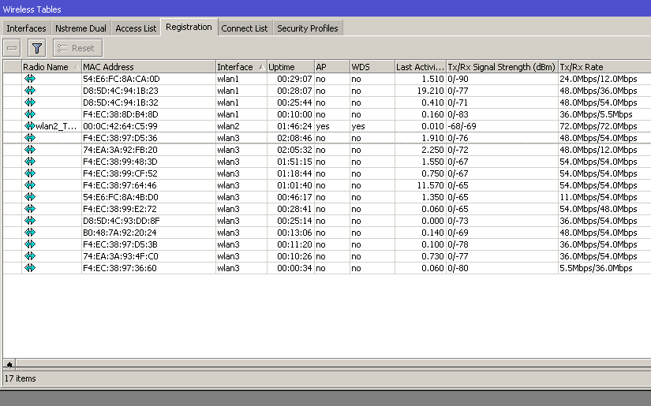Sort by Tx/Rx Signal Strength header
The image size is (651, 406).
(x=503, y=67)
